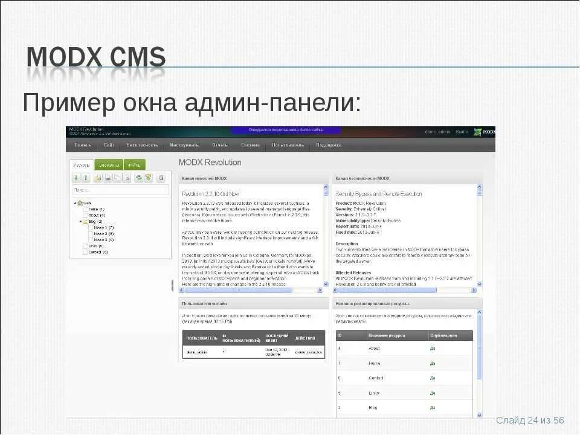Open the Сайт menu
The width and height of the screenshot is (580, 435).
[x=109, y=145]
